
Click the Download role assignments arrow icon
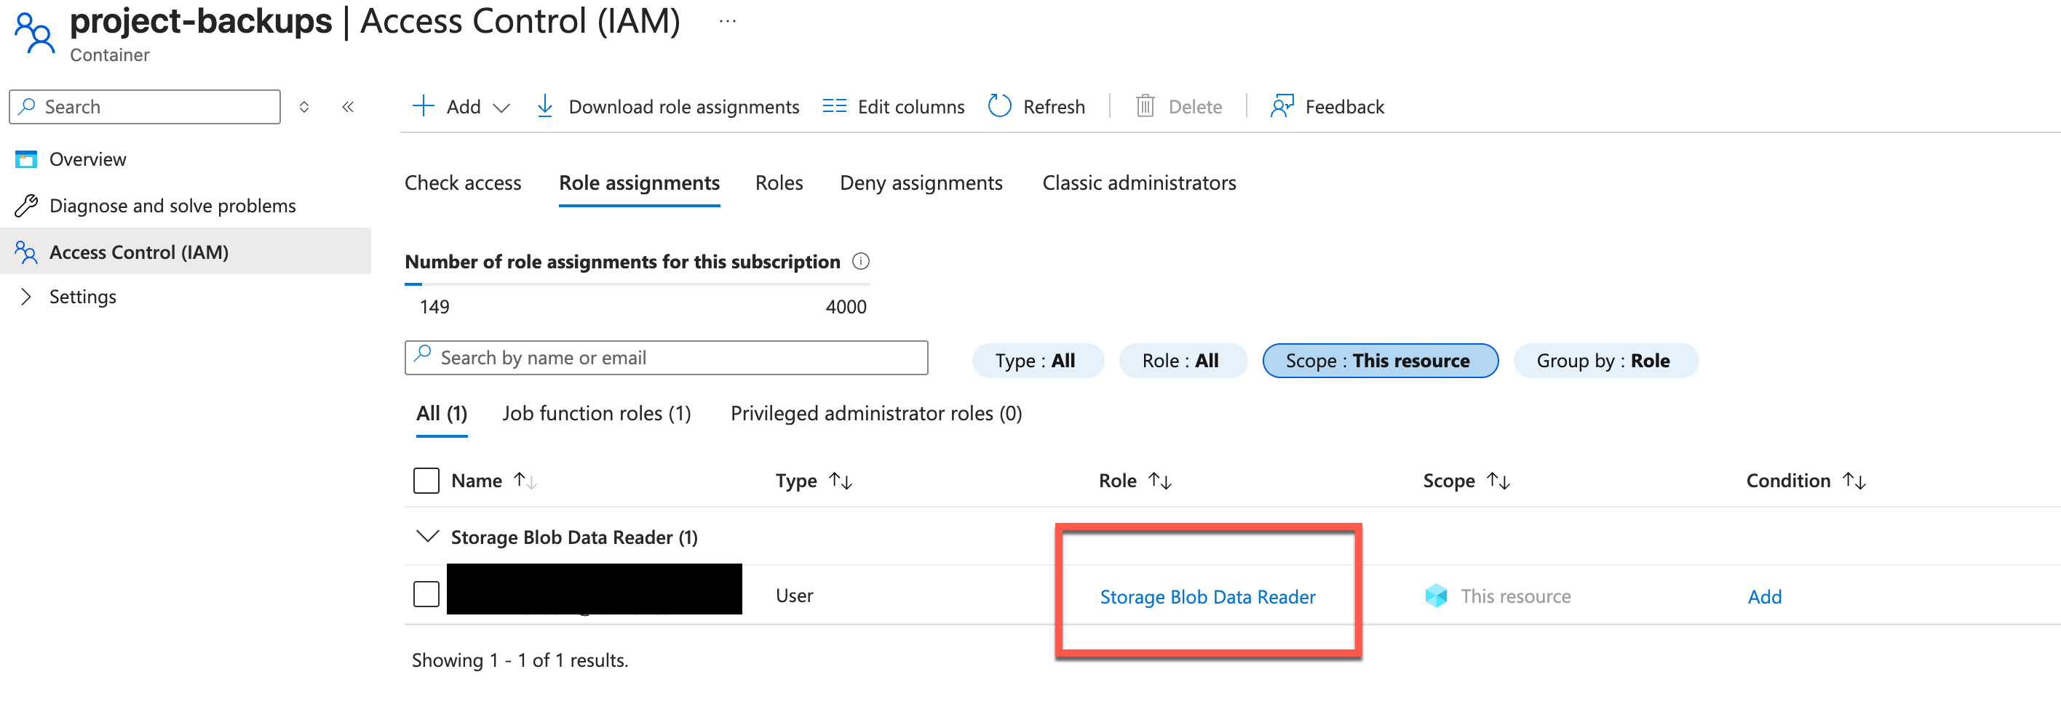click(x=545, y=106)
